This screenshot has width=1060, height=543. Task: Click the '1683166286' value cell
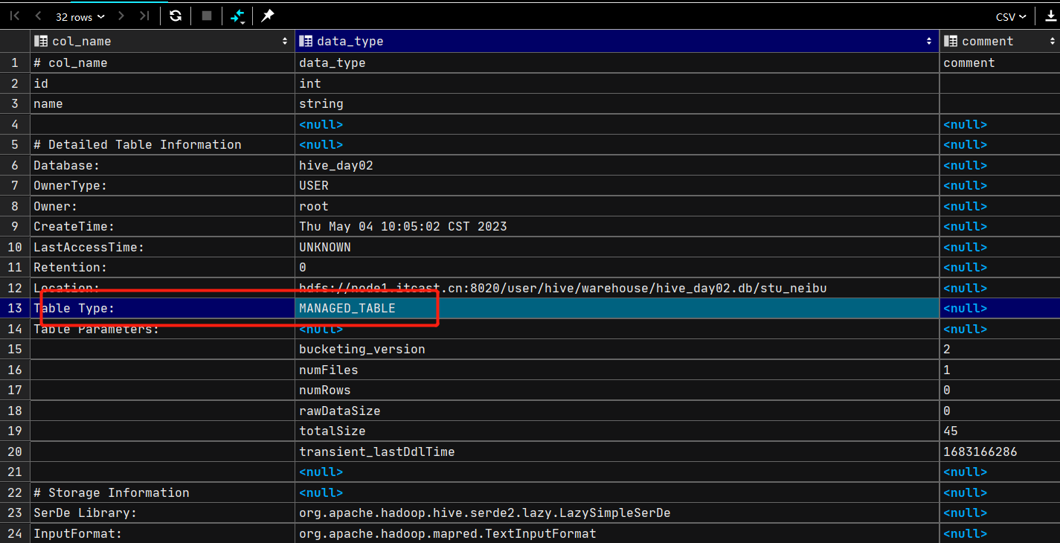tap(1000, 452)
